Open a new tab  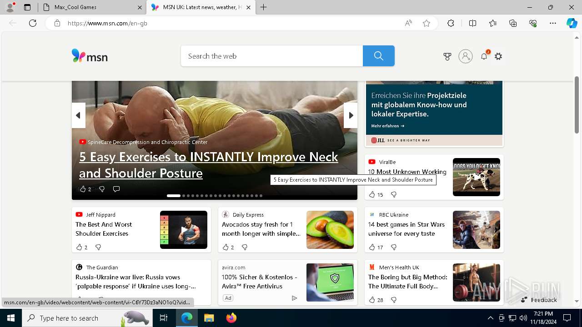click(x=263, y=7)
